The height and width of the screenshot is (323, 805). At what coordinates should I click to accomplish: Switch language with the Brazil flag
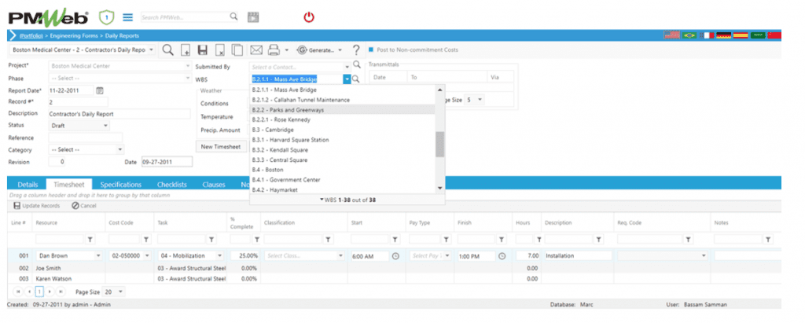click(689, 35)
